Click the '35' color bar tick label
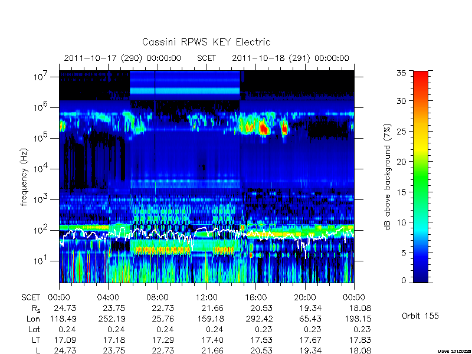Image resolution: width=472 pixels, height=354 pixels. (x=401, y=73)
